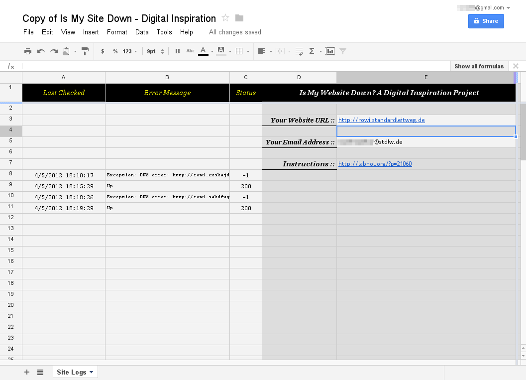Format selection as currency
The width and height of the screenshot is (526, 380).
click(x=103, y=51)
